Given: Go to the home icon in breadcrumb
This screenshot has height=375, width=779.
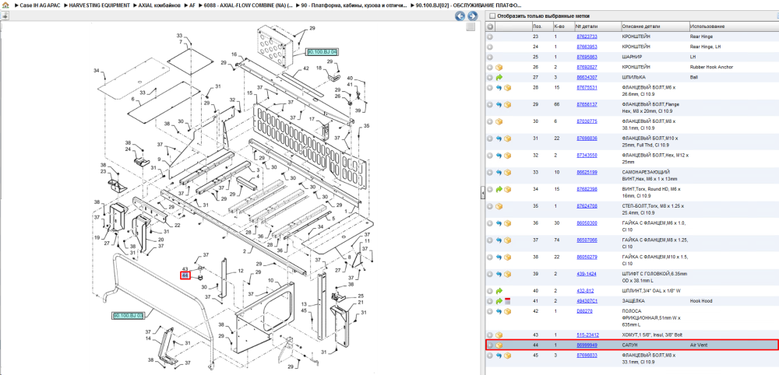Looking at the screenshot, I should [x=5, y=5].
